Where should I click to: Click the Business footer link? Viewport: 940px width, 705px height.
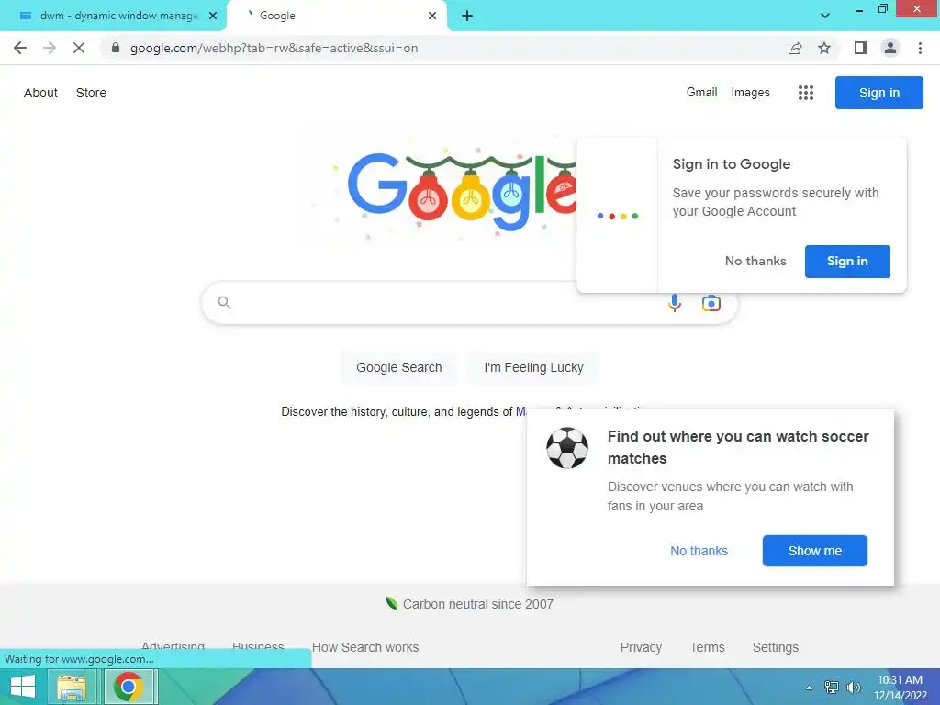coord(258,646)
